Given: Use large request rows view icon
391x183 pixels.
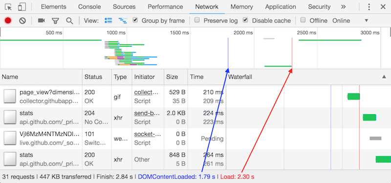Looking at the screenshot, I should 109,20.
